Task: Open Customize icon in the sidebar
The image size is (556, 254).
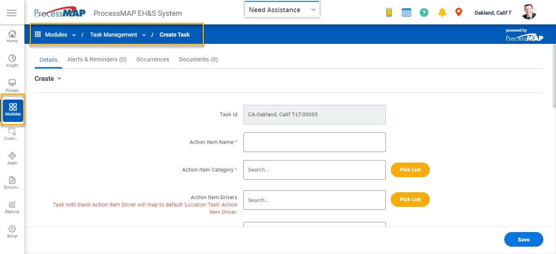Action: [12, 134]
